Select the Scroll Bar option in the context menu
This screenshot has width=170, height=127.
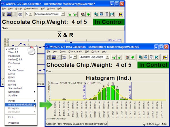13,95
